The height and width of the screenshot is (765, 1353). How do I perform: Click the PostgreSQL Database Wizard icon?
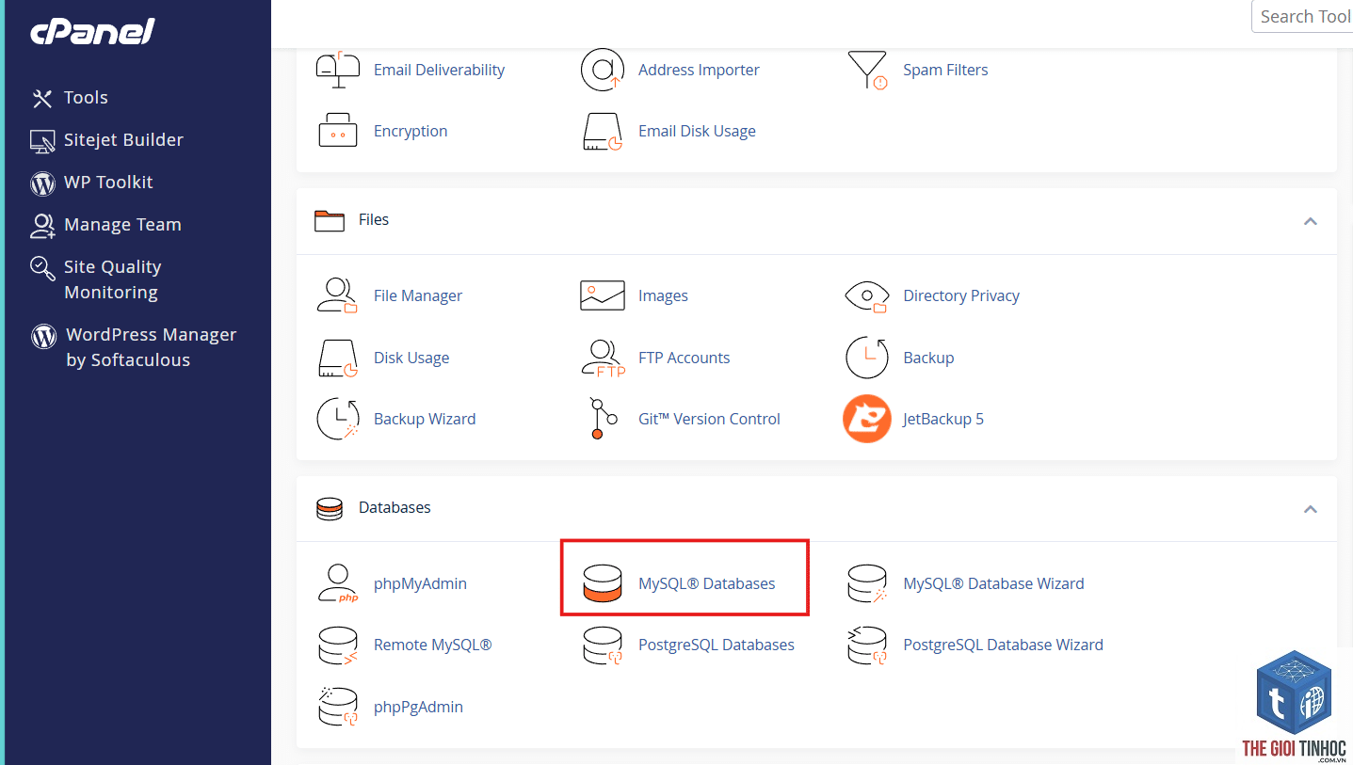click(x=867, y=645)
